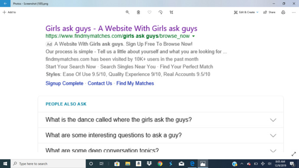Zoom in with the magnifier icon

pos(127,12)
